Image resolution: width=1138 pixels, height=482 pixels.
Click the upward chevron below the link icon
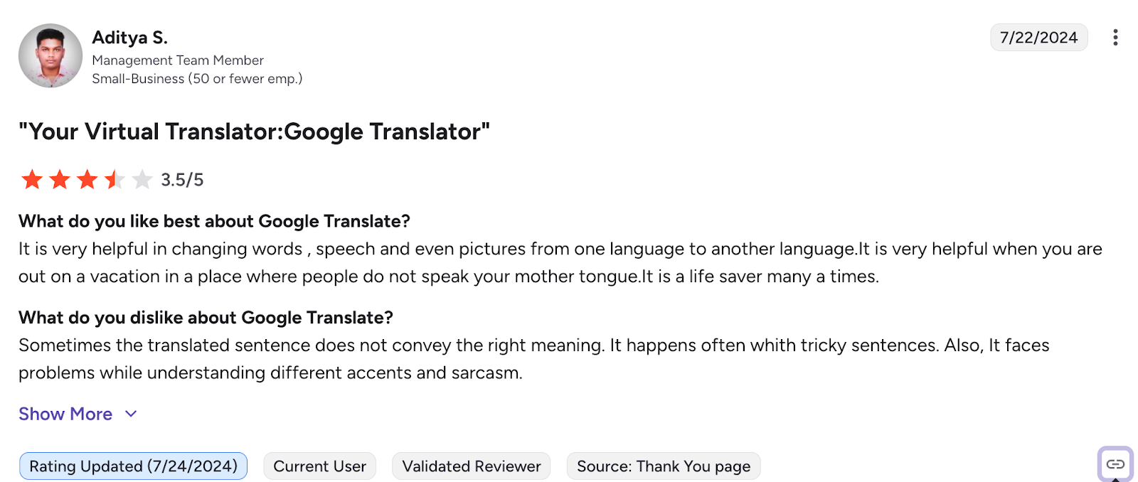1115,479
